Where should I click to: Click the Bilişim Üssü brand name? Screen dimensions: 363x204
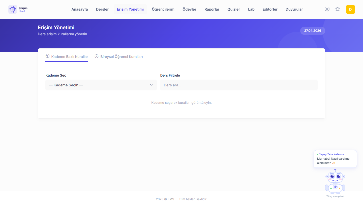[x=23, y=10]
